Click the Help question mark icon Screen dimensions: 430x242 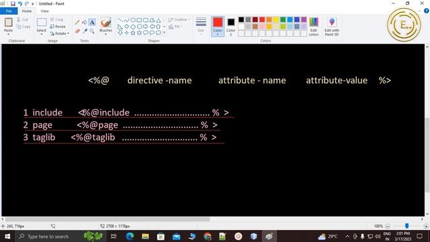coord(427,11)
